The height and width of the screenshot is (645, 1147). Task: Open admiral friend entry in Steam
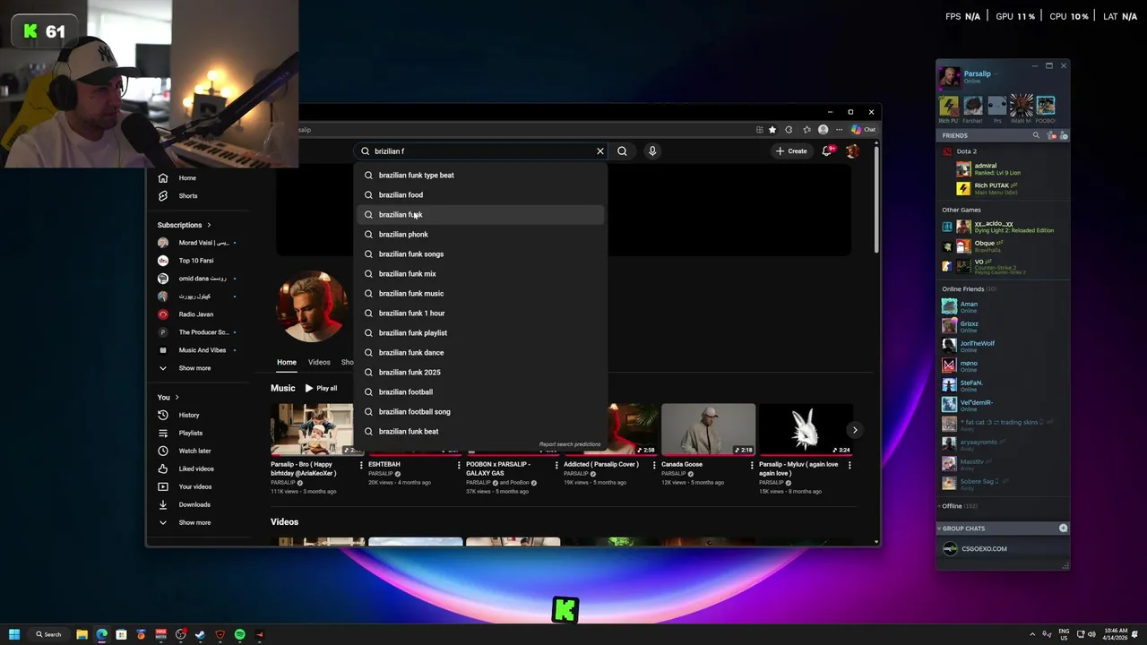(1004, 169)
